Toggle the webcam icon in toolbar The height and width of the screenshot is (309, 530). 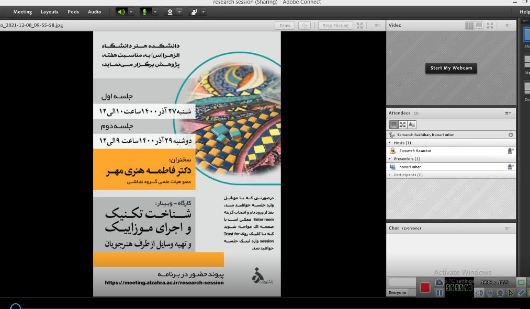[170, 12]
